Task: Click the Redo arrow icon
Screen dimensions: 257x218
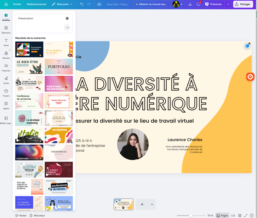Action: tap(89, 4)
